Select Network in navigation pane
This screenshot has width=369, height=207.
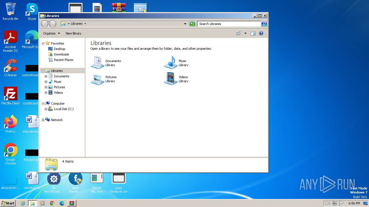click(x=57, y=120)
